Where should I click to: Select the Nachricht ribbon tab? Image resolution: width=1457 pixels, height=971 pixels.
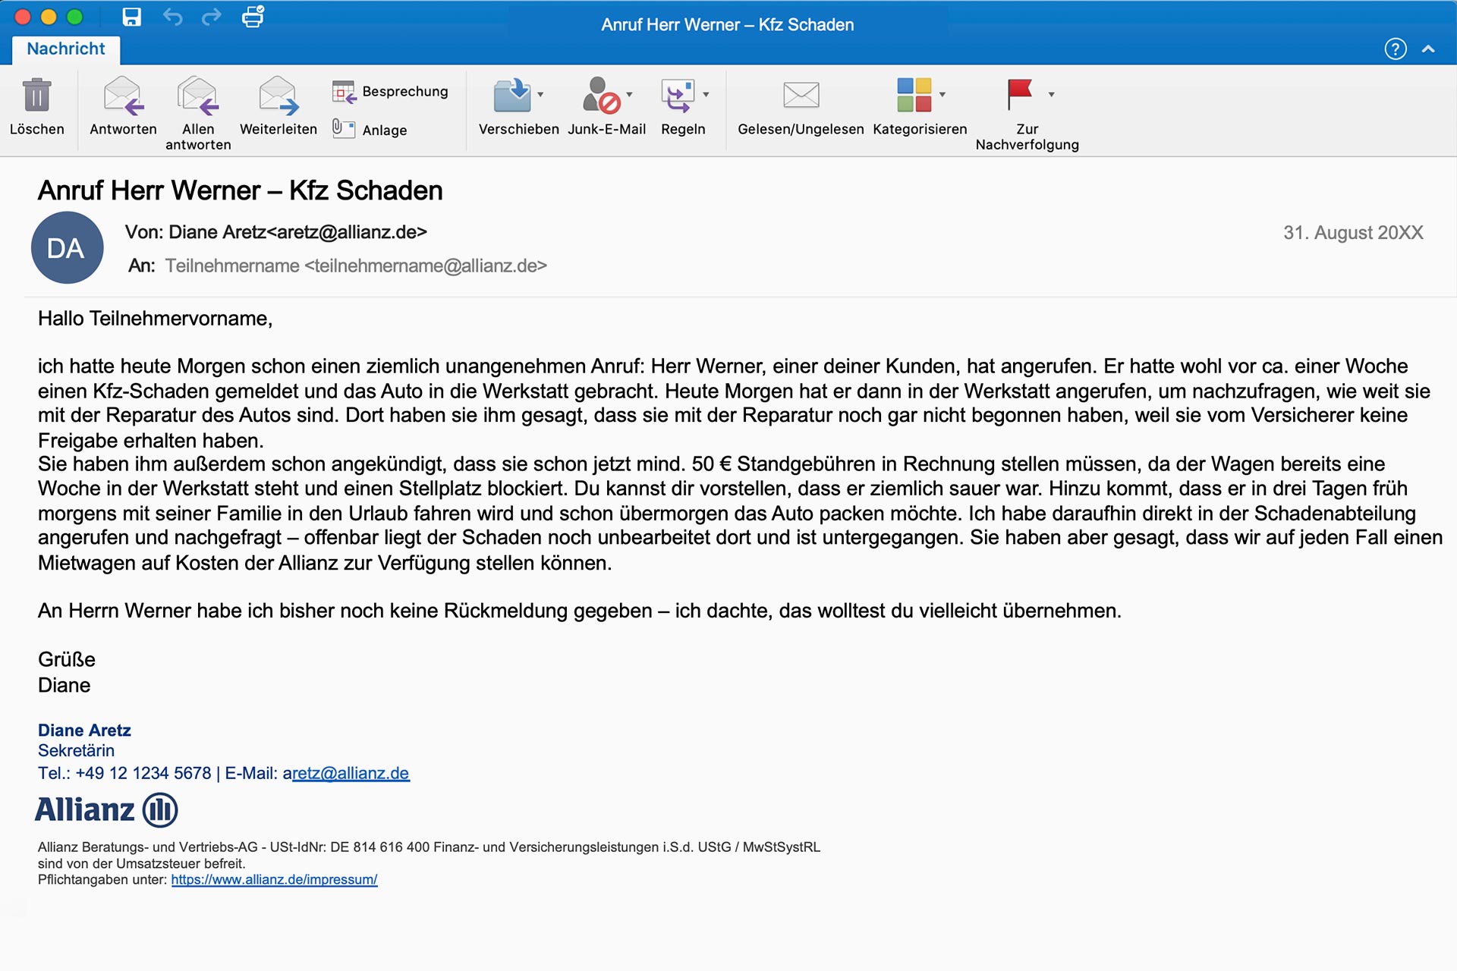[x=66, y=49]
